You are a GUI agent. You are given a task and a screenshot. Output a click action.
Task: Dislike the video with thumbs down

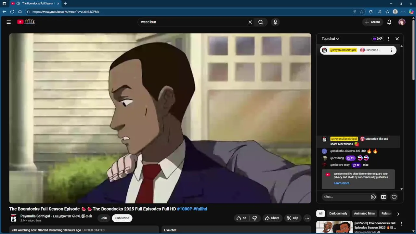pyautogui.click(x=255, y=218)
